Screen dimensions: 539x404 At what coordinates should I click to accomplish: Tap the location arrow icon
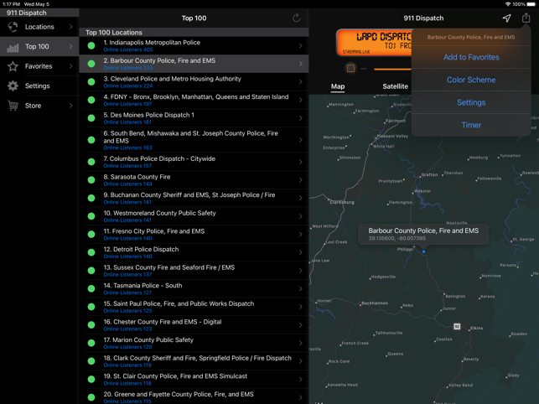click(x=506, y=18)
